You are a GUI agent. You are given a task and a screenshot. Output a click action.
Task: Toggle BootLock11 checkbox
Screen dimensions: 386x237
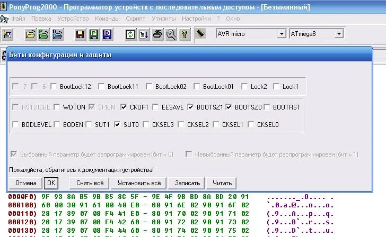[101, 86]
